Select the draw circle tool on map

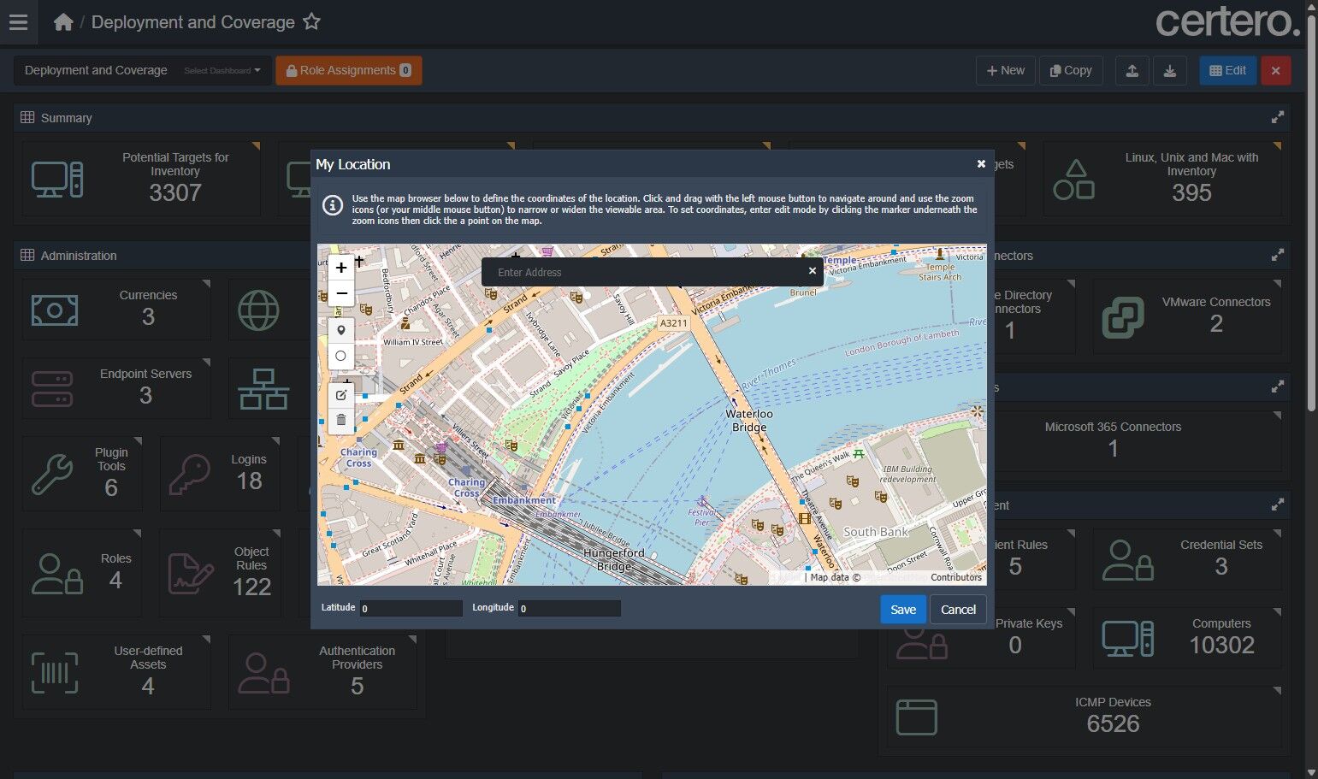(341, 356)
